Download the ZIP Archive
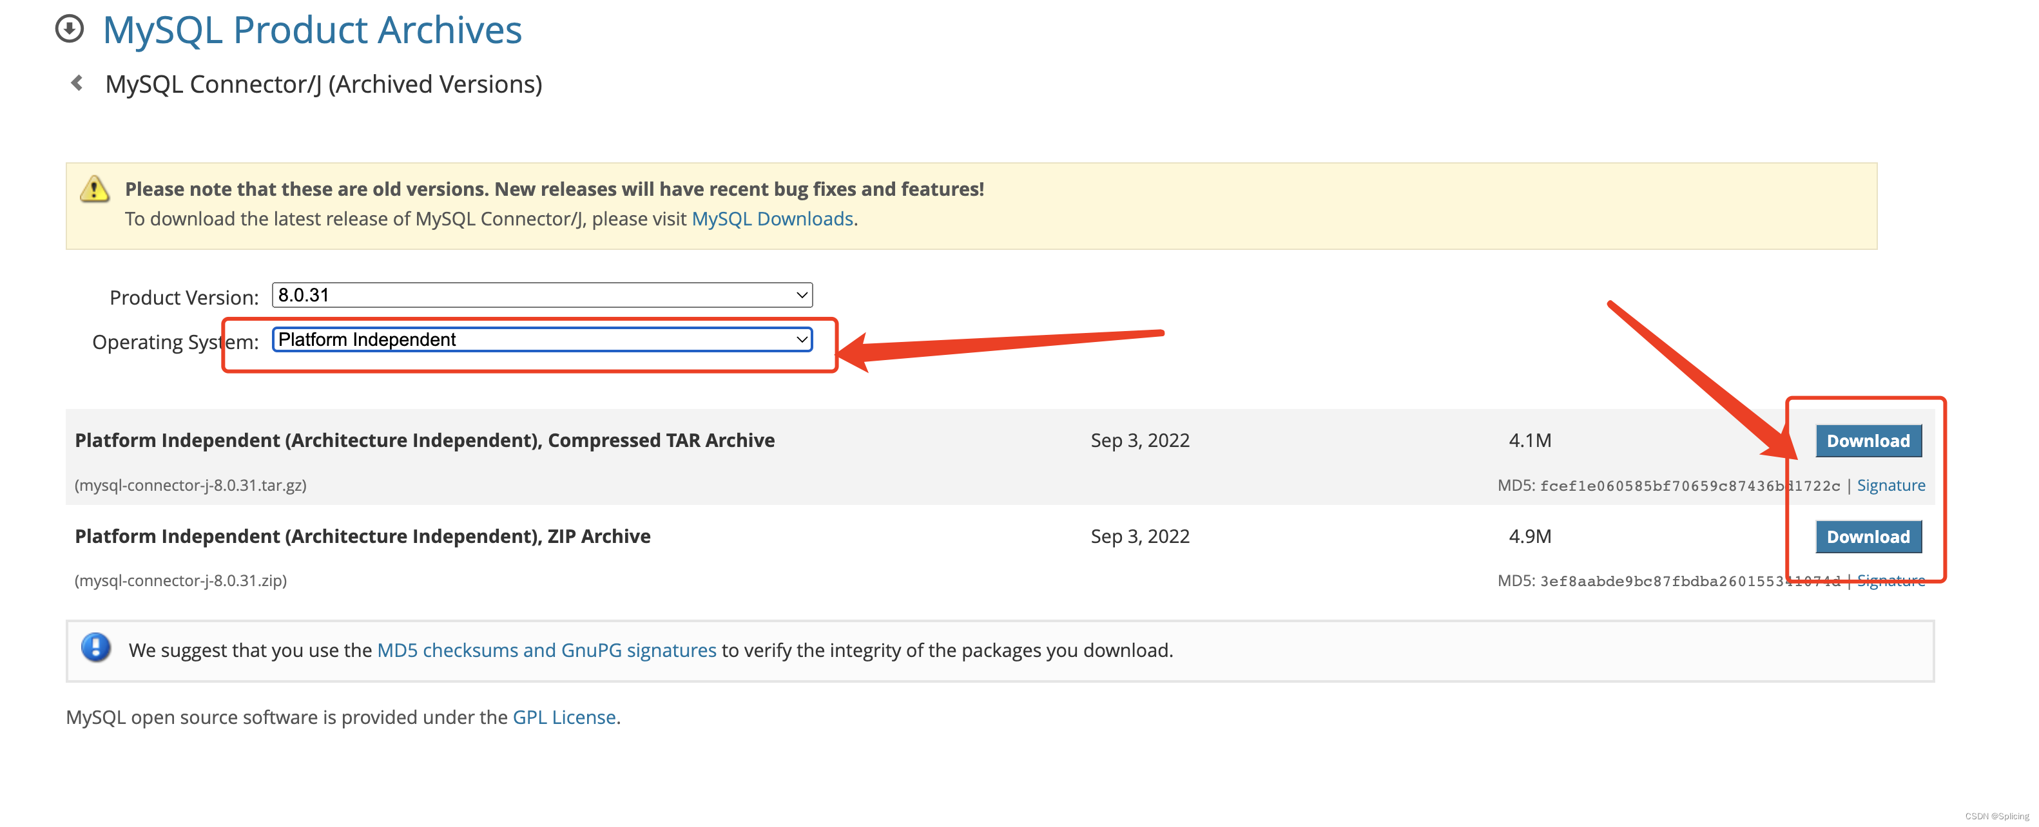This screenshot has height=827, width=2039. (1868, 537)
